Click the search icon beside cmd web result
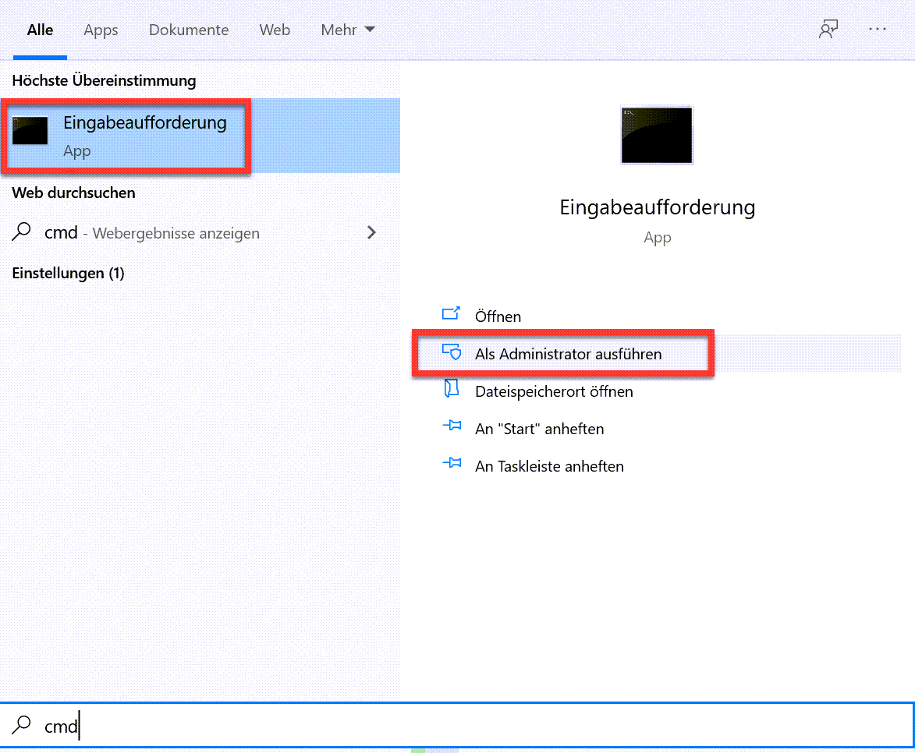915x753 pixels. point(22,232)
